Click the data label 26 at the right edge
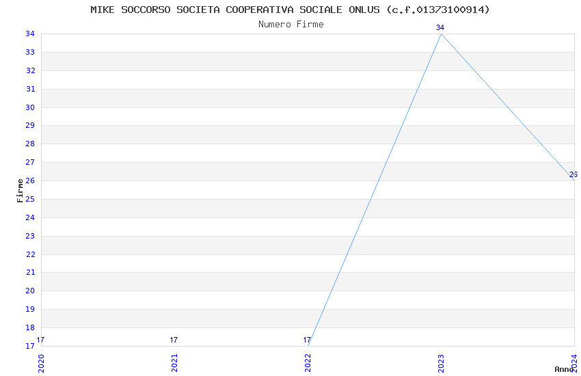The image size is (581, 376). tap(573, 174)
